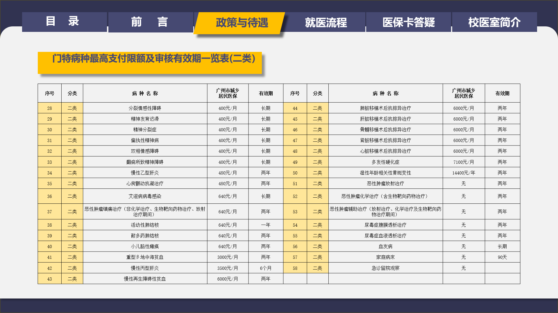558x313 pixels.
Task: Click sequence number 44
Action: (x=295, y=108)
